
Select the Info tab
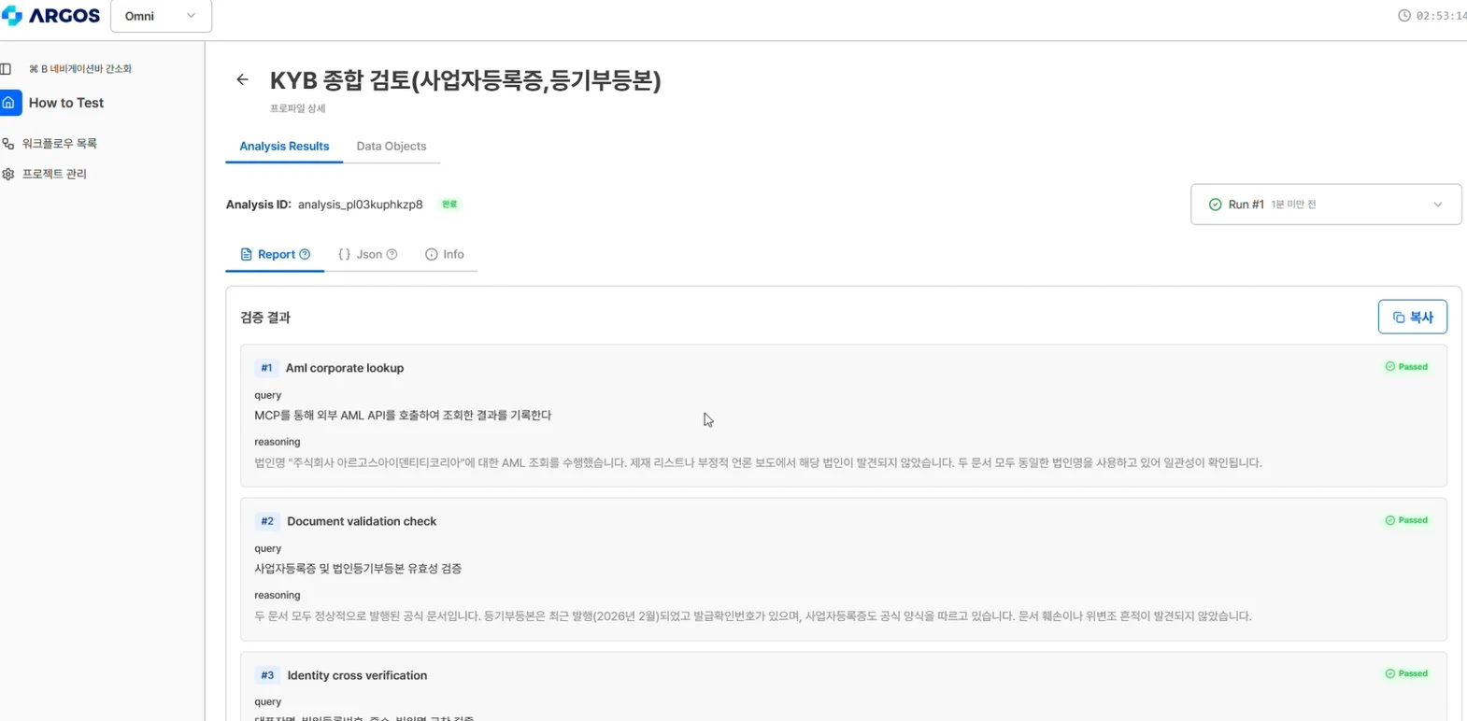coord(445,255)
